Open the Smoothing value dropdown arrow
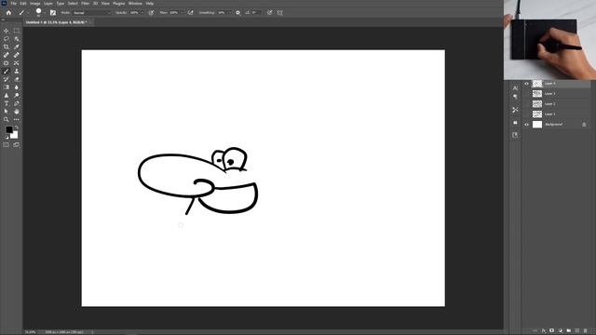Viewport: 596px width, 335px height. [230, 13]
